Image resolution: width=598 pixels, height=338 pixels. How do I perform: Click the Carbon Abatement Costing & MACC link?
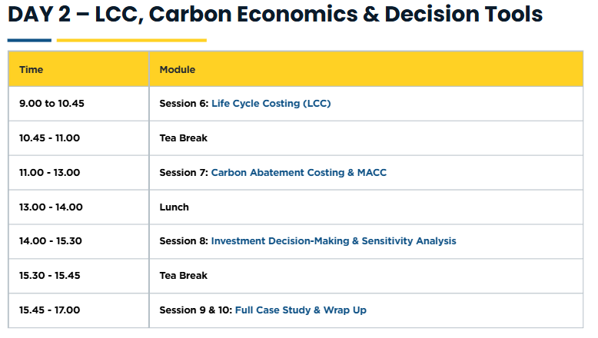pos(298,173)
